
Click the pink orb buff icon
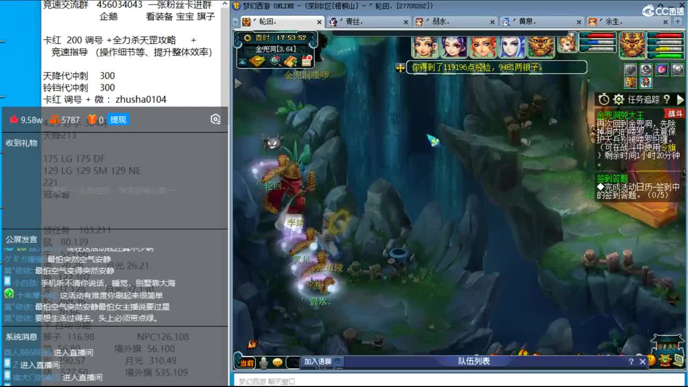(662, 69)
